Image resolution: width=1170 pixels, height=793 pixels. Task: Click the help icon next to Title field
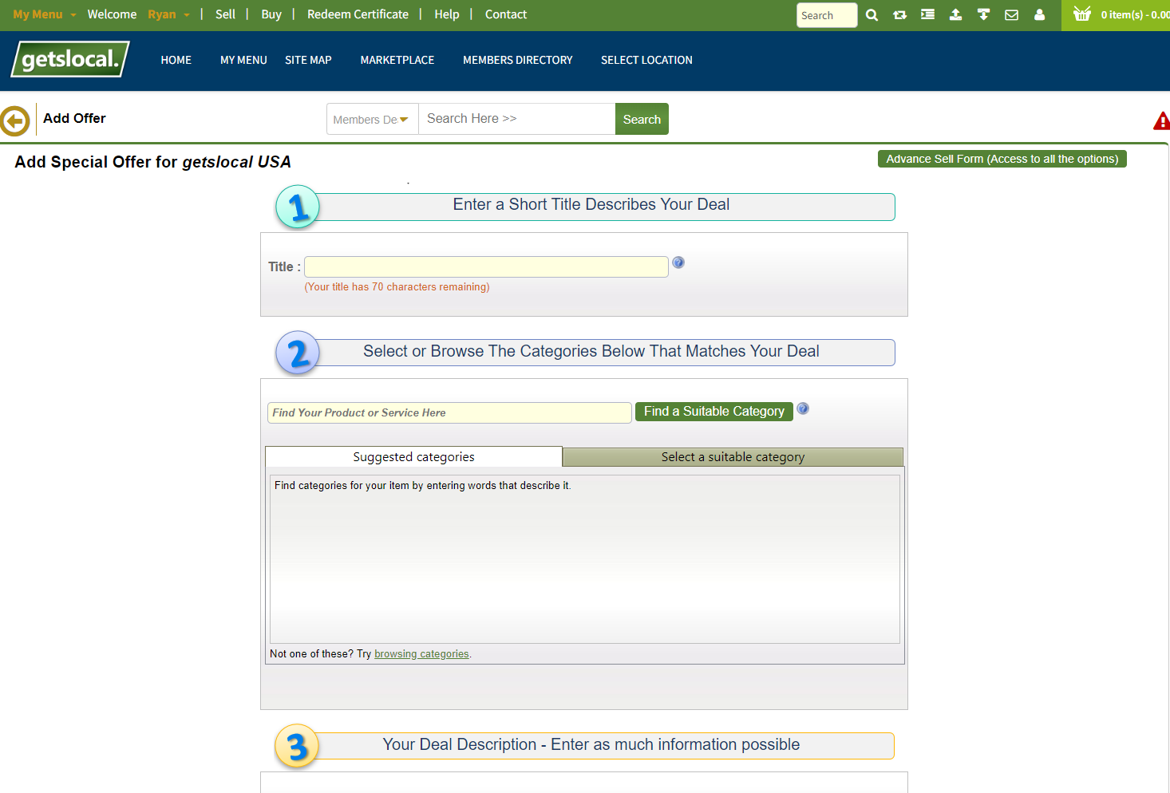pyautogui.click(x=678, y=262)
